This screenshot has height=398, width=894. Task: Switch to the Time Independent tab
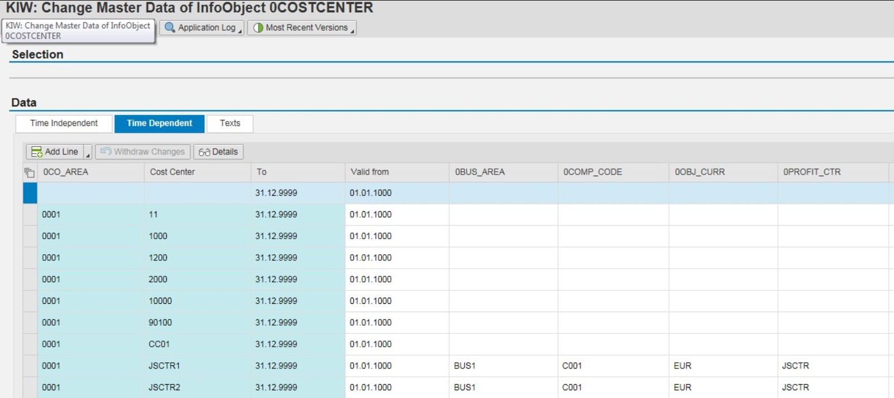click(x=64, y=123)
